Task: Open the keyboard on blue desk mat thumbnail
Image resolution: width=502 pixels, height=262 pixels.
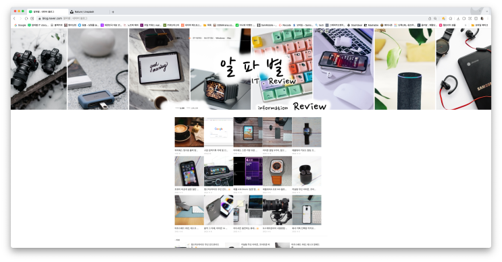Action: 189,210
